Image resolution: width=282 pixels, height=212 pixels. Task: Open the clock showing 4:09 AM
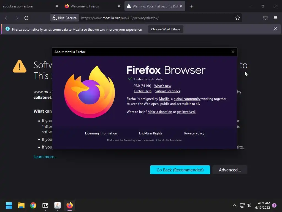pyautogui.click(x=262, y=205)
